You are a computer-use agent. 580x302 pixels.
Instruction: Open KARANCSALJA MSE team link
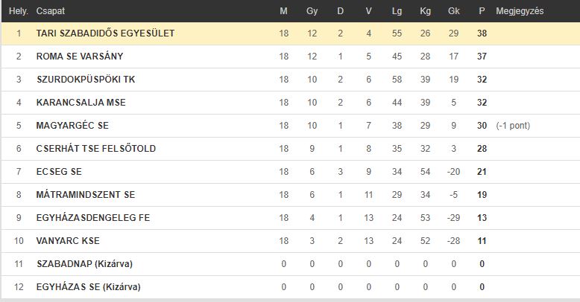tap(81, 102)
